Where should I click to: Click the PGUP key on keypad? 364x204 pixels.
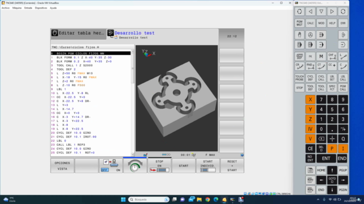(343, 170)
